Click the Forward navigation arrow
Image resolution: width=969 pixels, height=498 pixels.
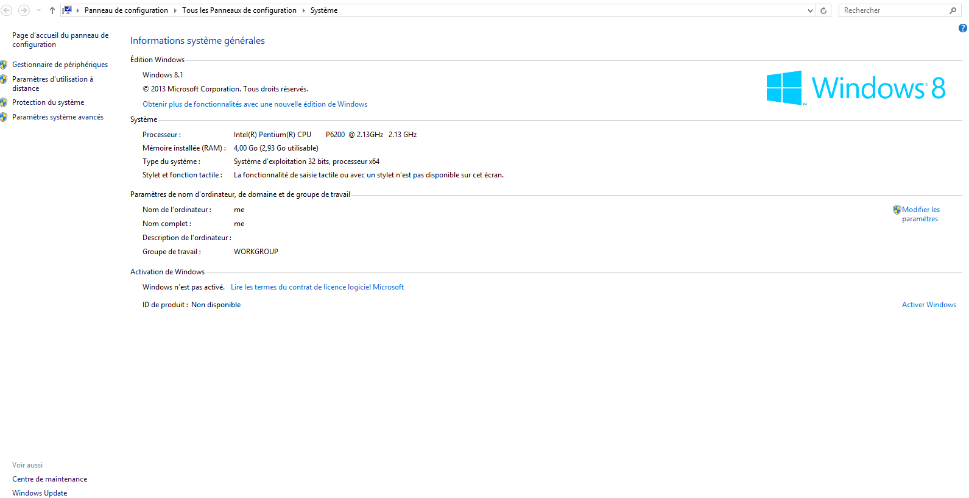[24, 10]
